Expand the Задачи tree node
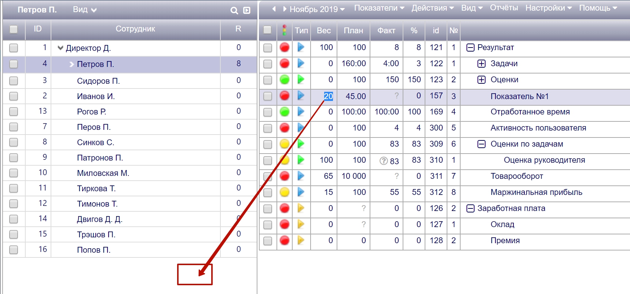 (x=481, y=64)
